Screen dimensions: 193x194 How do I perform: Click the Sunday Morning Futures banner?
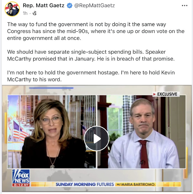point(85,184)
